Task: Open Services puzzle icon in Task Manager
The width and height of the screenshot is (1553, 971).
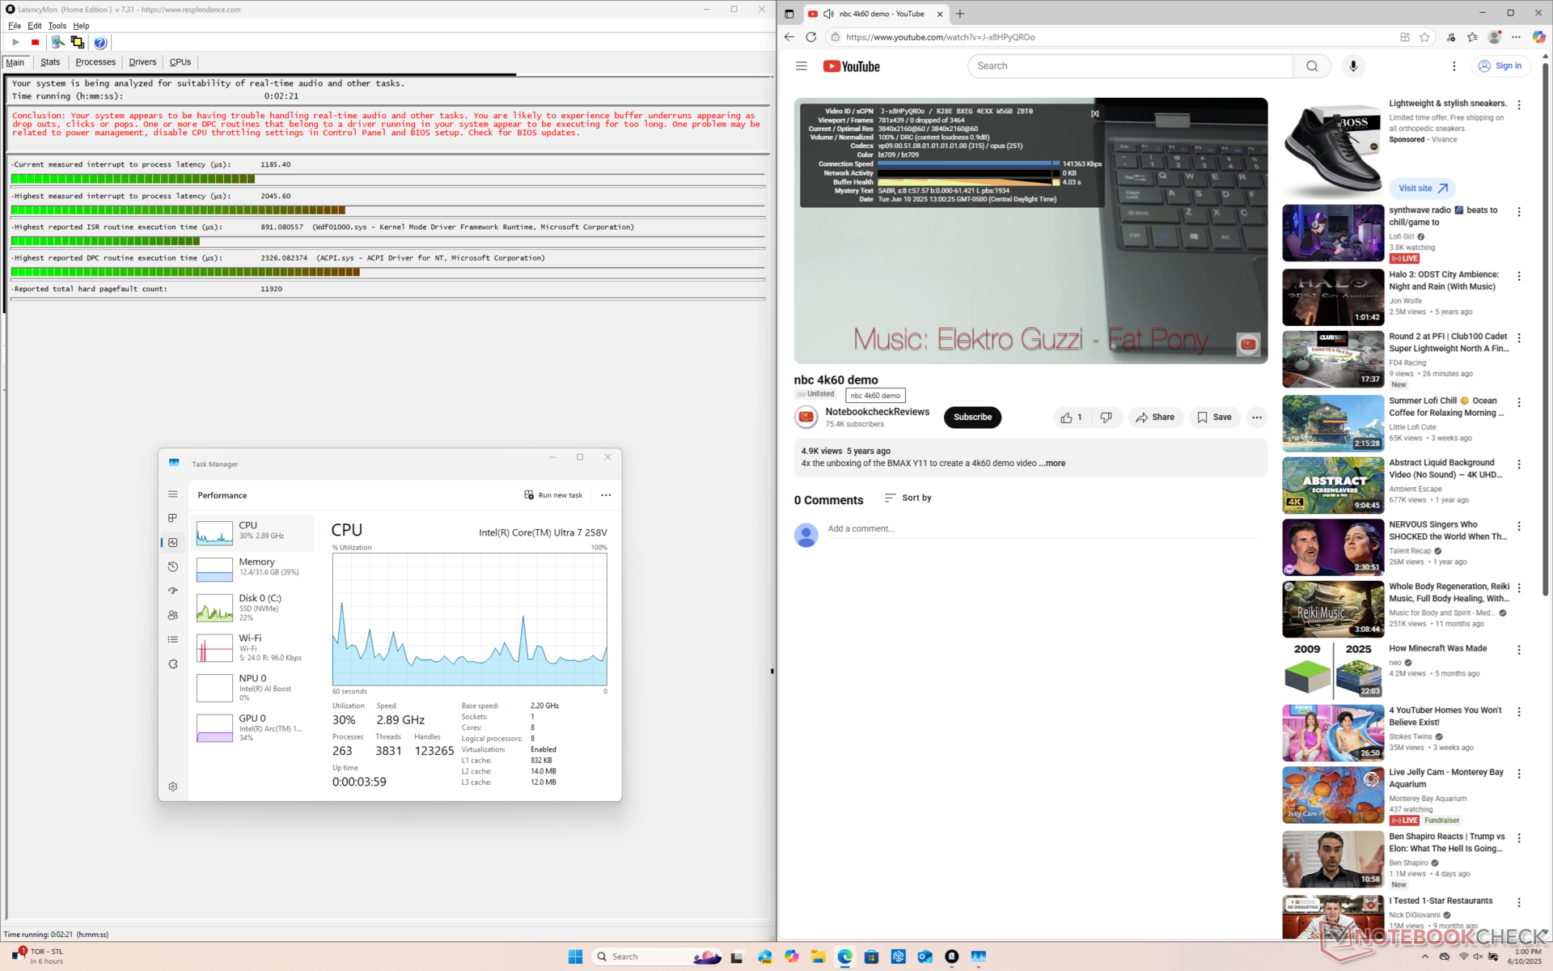Action: pos(172,664)
